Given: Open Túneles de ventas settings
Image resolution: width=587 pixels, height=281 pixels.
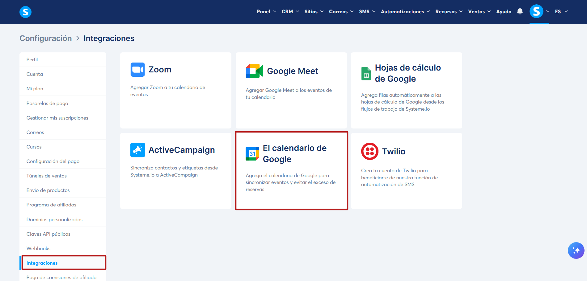Looking at the screenshot, I should [x=63, y=176].
